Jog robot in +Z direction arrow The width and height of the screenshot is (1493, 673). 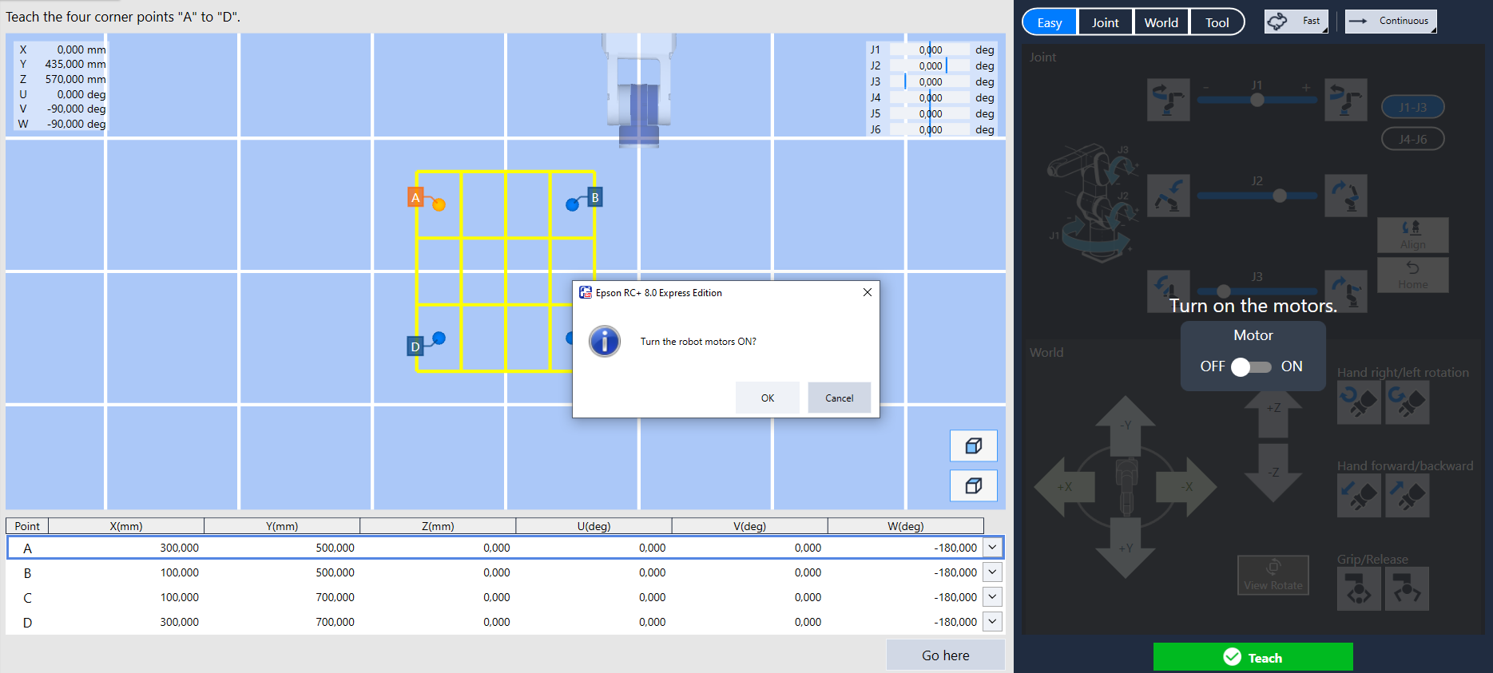coord(1273,414)
